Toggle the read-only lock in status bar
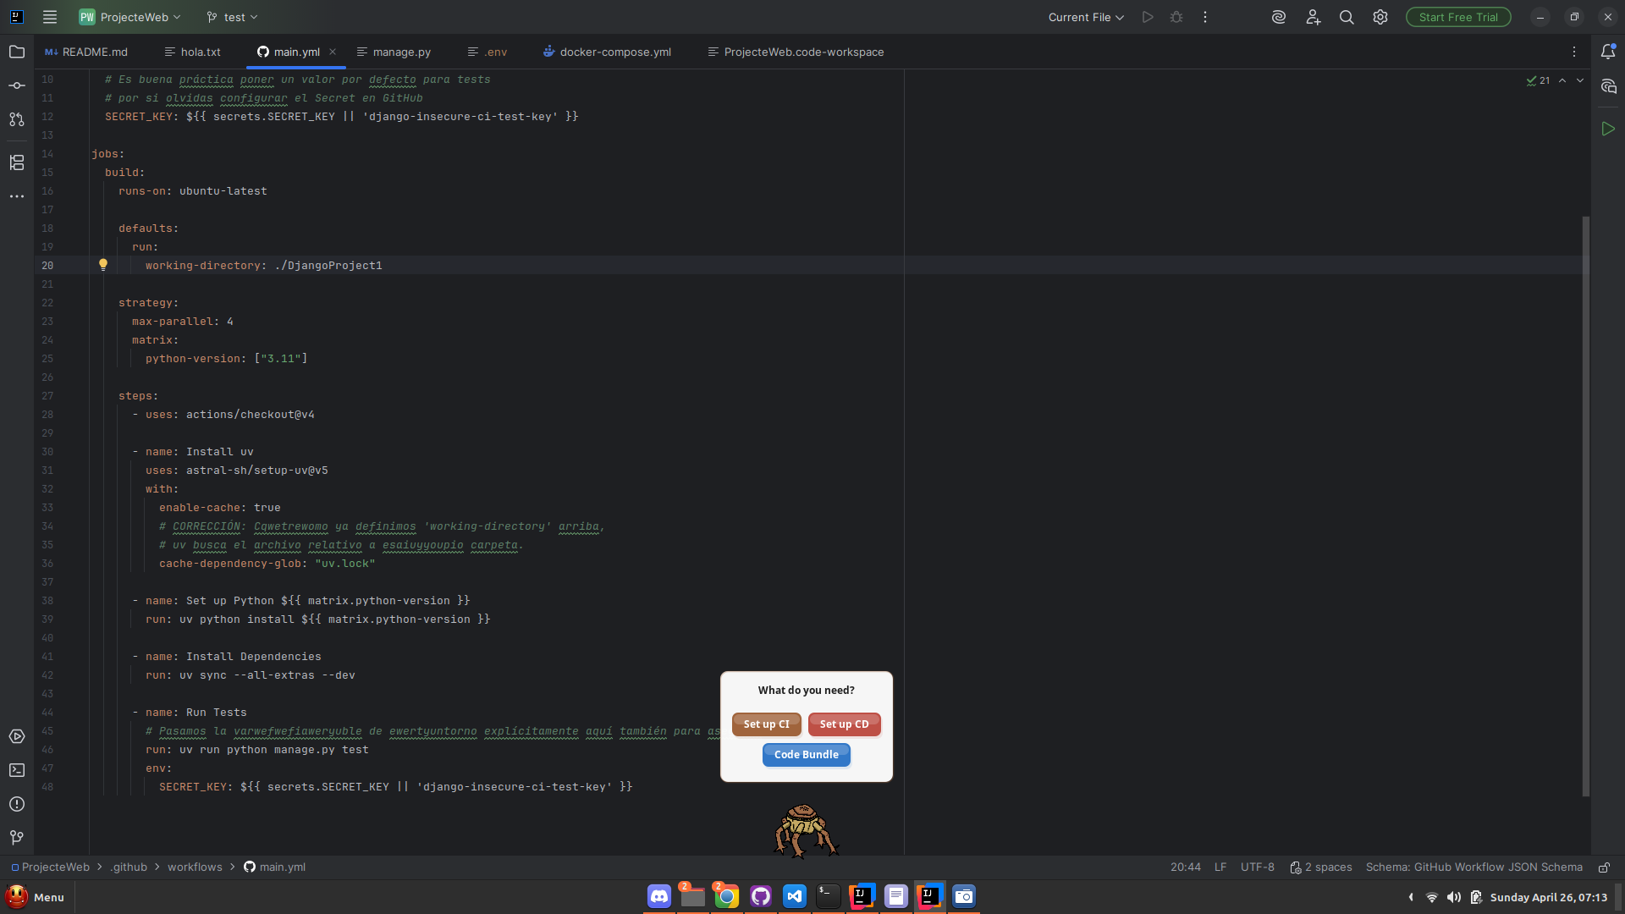The height and width of the screenshot is (914, 1625). tap(1603, 867)
